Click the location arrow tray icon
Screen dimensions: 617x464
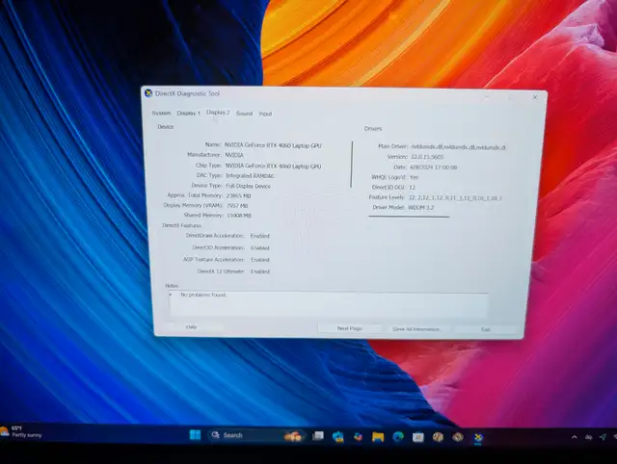(603, 437)
